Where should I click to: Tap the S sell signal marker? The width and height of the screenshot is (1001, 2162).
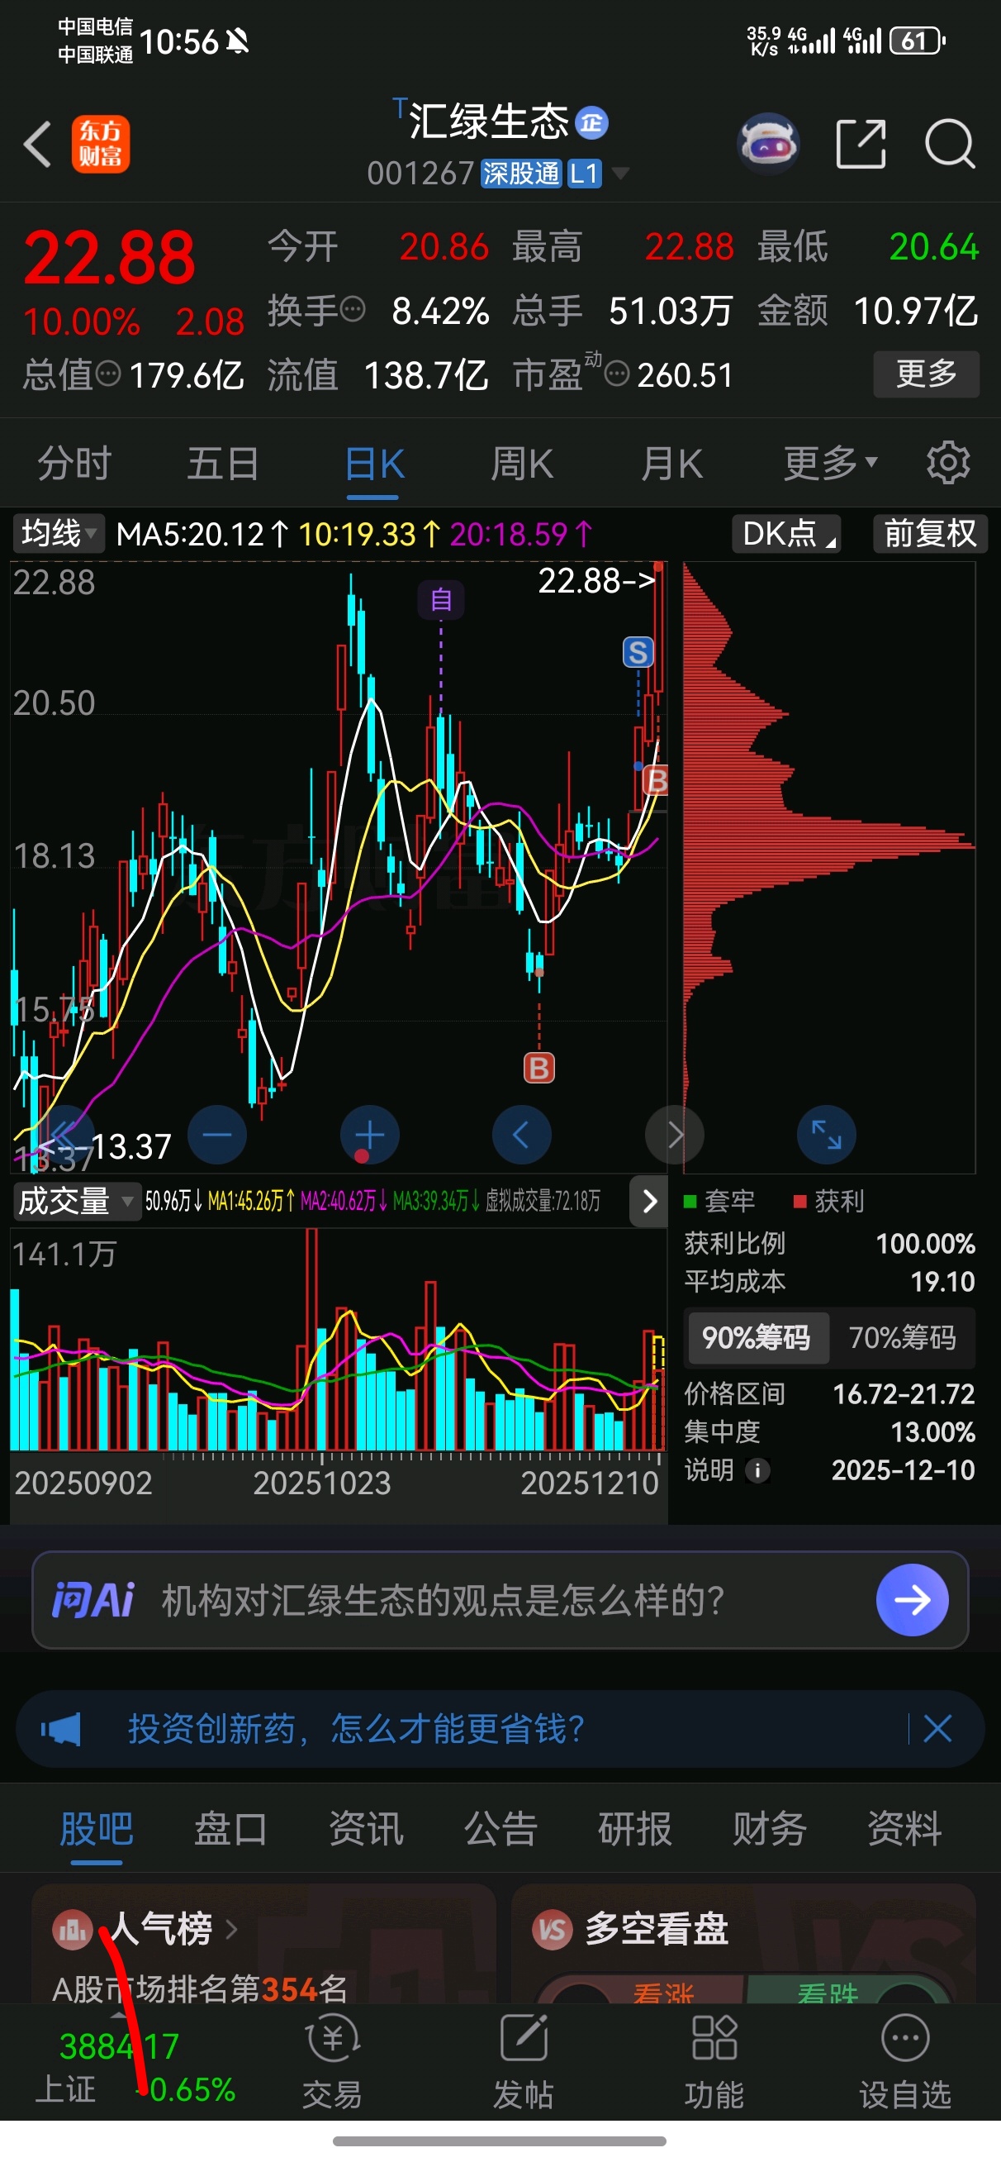coord(638,652)
